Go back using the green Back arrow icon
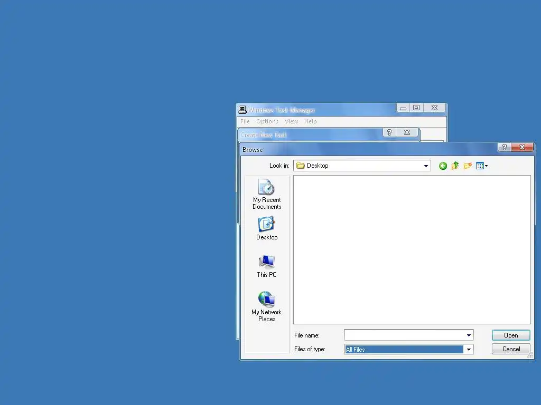Image resolution: width=541 pixels, height=405 pixels. 443,166
